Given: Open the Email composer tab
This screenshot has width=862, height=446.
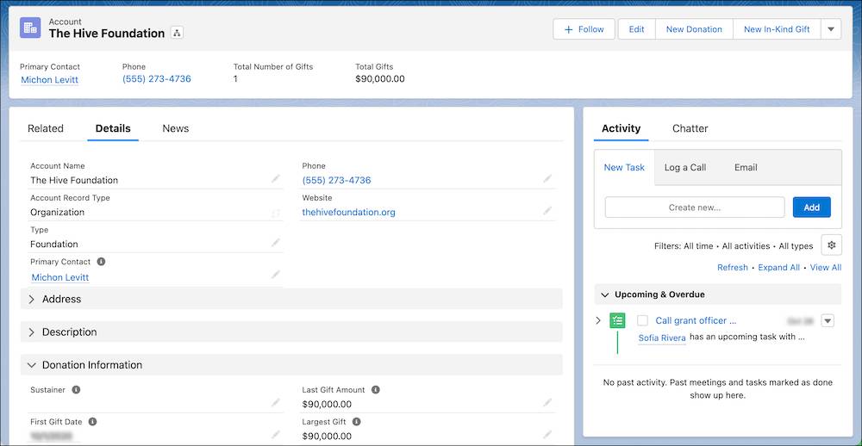Looking at the screenshot, I should (746, 168).
